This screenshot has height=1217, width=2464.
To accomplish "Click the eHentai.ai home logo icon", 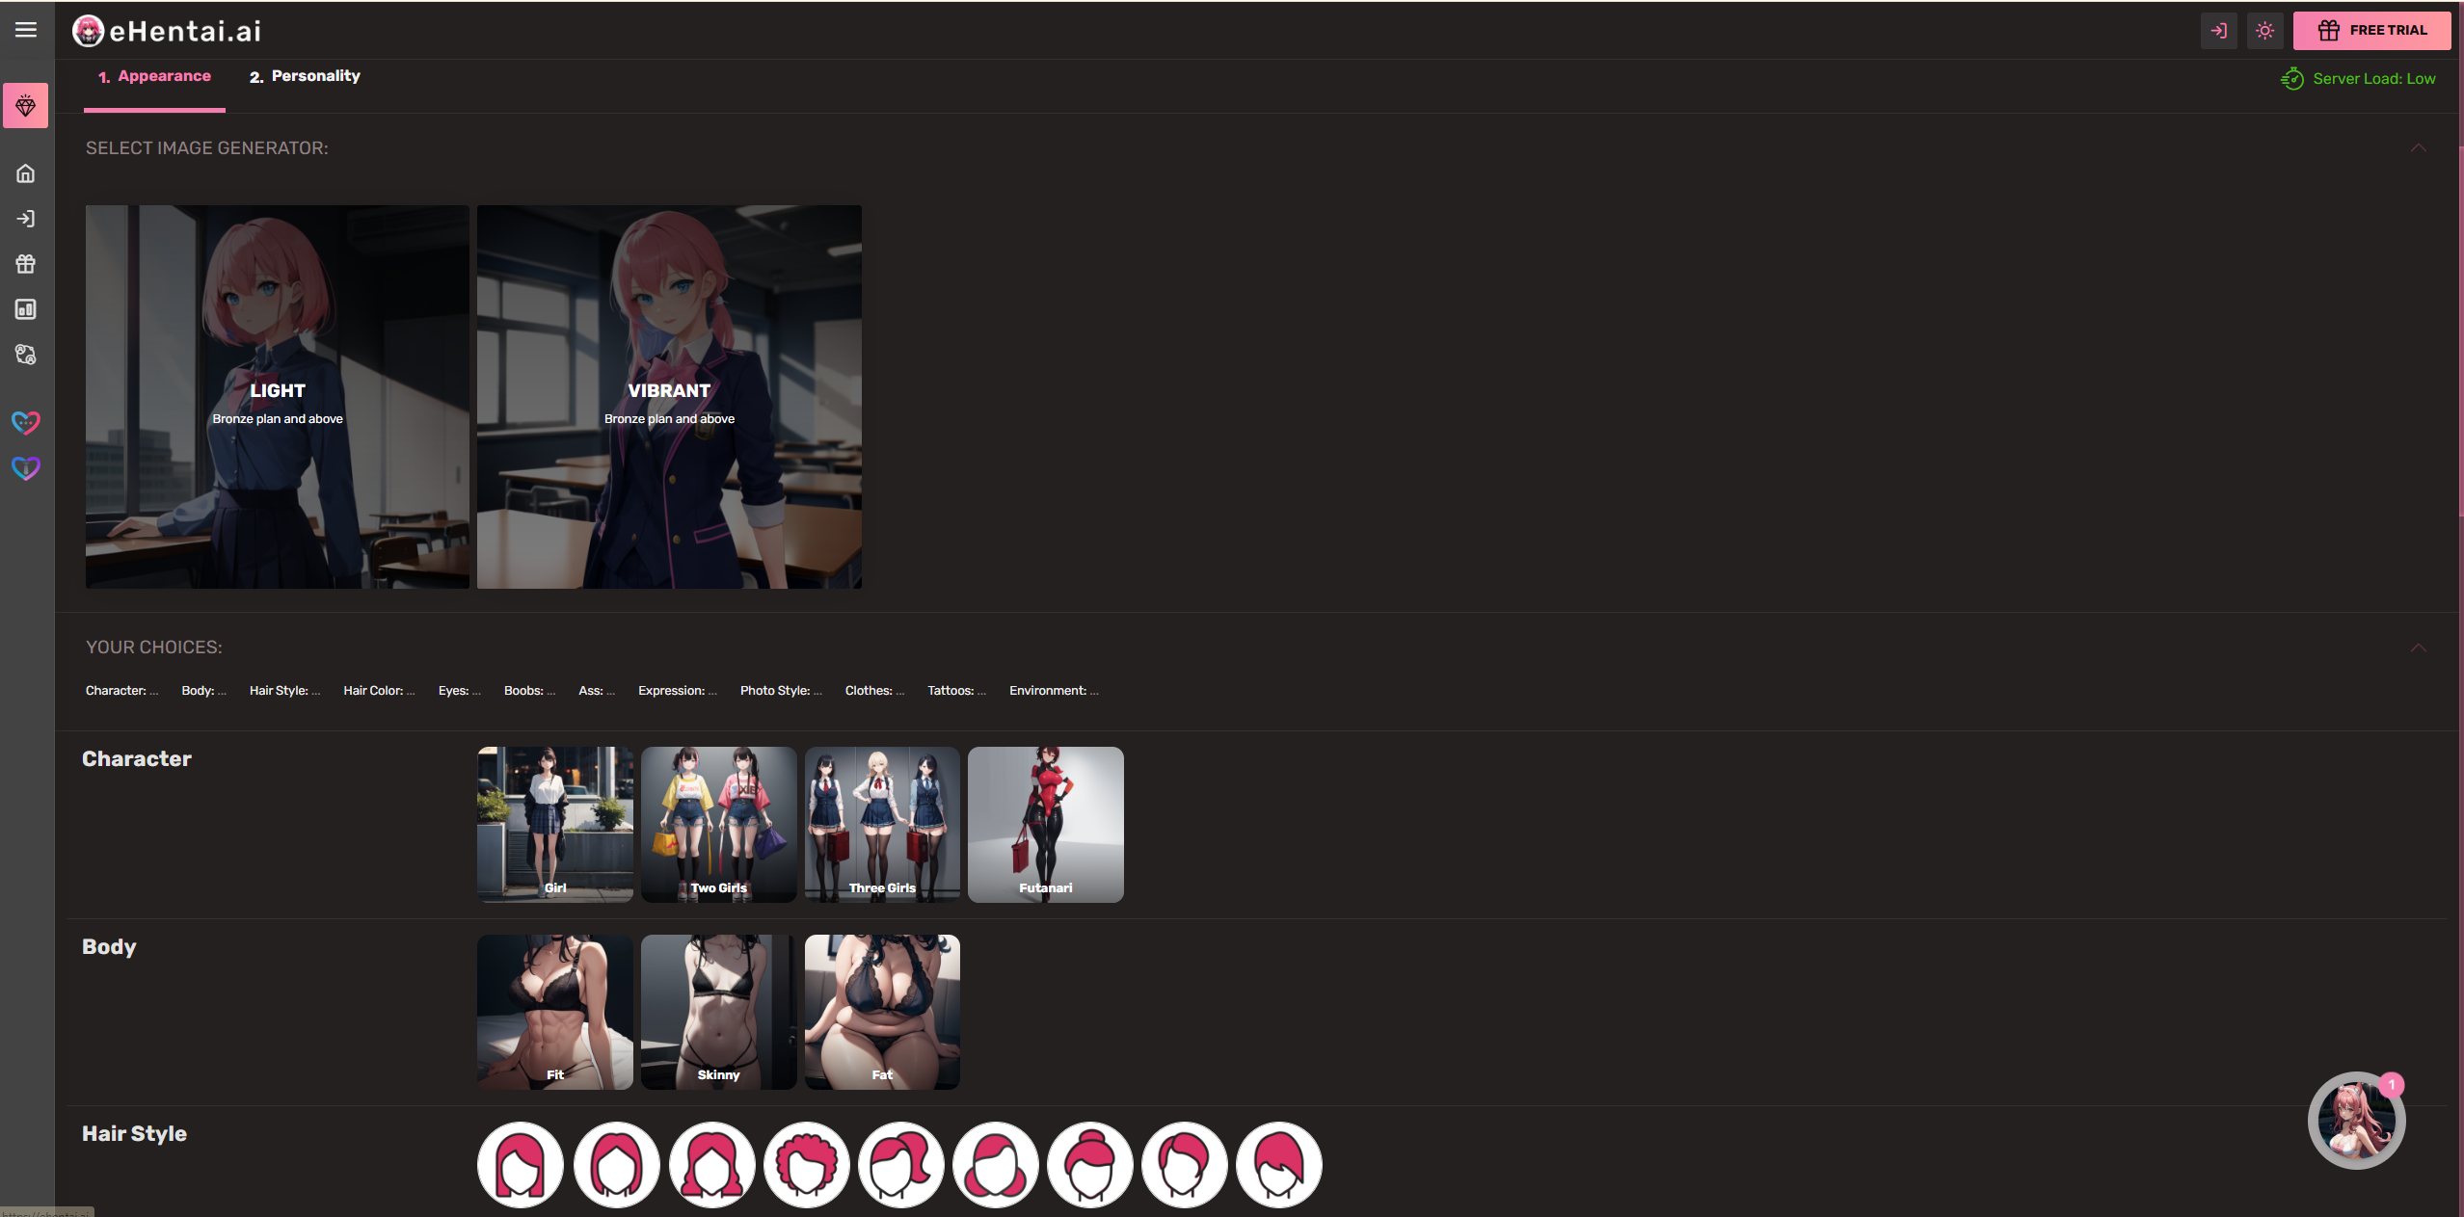I will click(90, 28).
